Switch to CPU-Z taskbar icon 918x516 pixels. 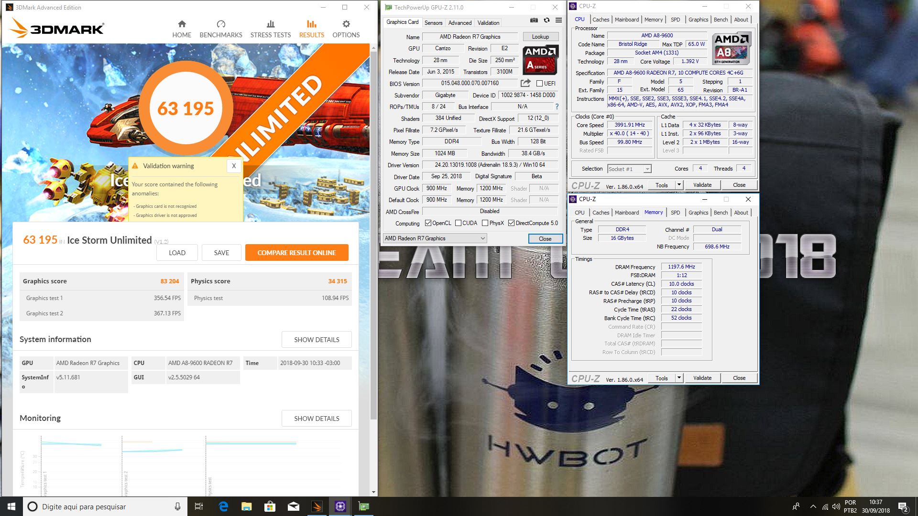[x=340, y=506]
